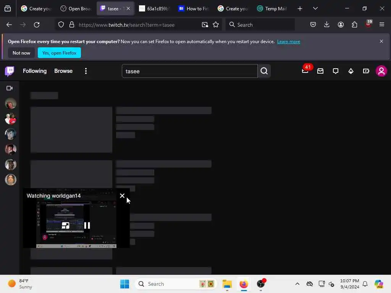Switch to first Create you tab

pos(36,9)
